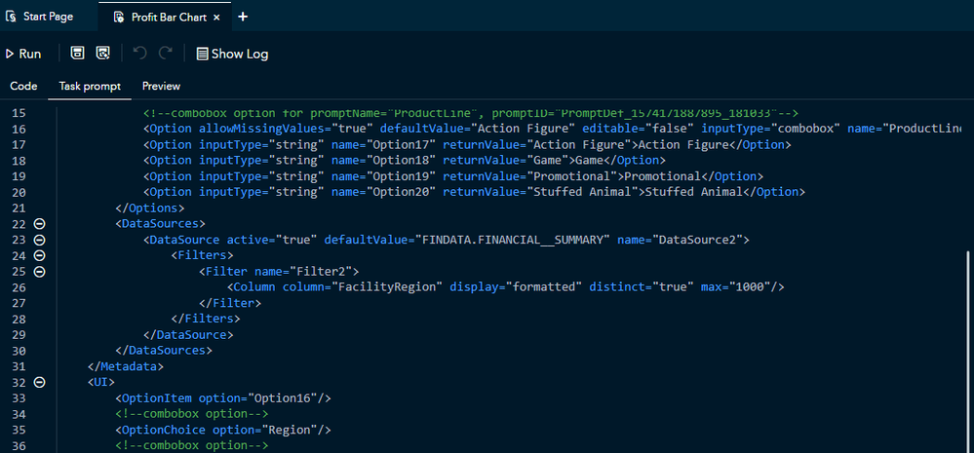Screen dimensions: 974x453
Task: Place cursor on the FacilityRegion column line
Action: (507, 286)
